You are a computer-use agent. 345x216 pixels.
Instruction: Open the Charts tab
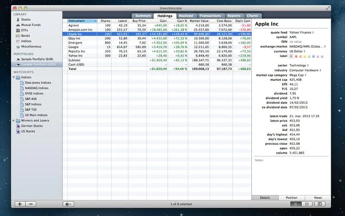[252, 16]
